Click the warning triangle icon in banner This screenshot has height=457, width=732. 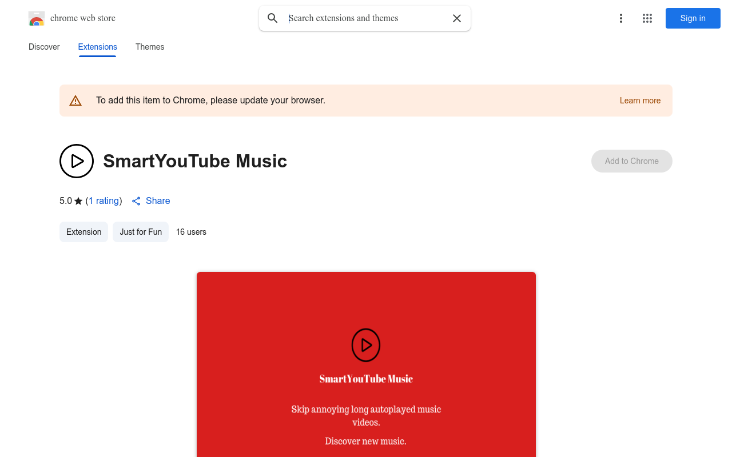click(x=75, y=101)
